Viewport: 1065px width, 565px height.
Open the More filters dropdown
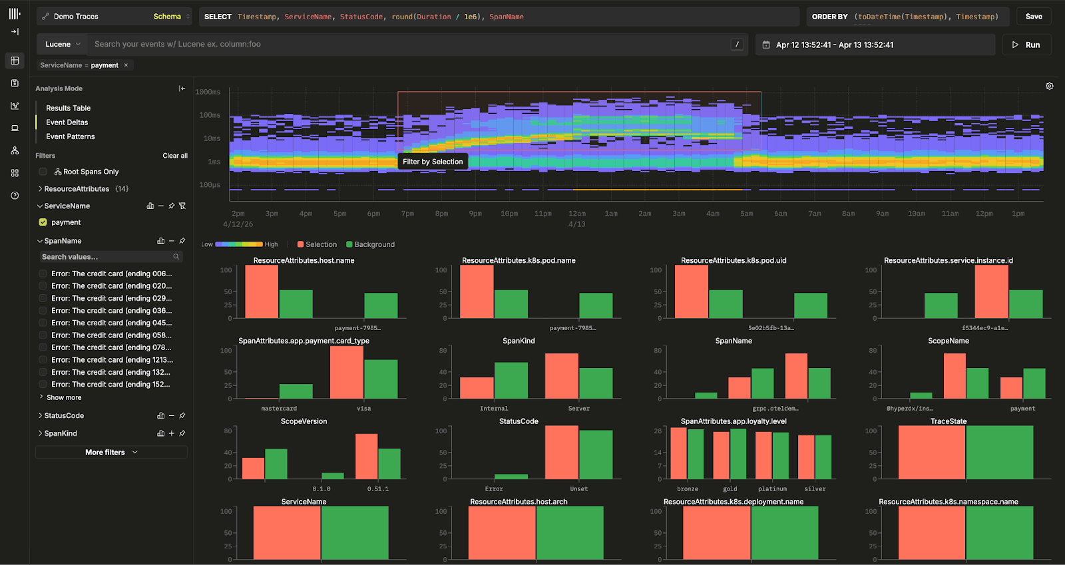[x=111, y=453]
